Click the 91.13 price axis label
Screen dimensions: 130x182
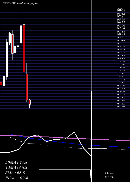(x=121, y=32)
